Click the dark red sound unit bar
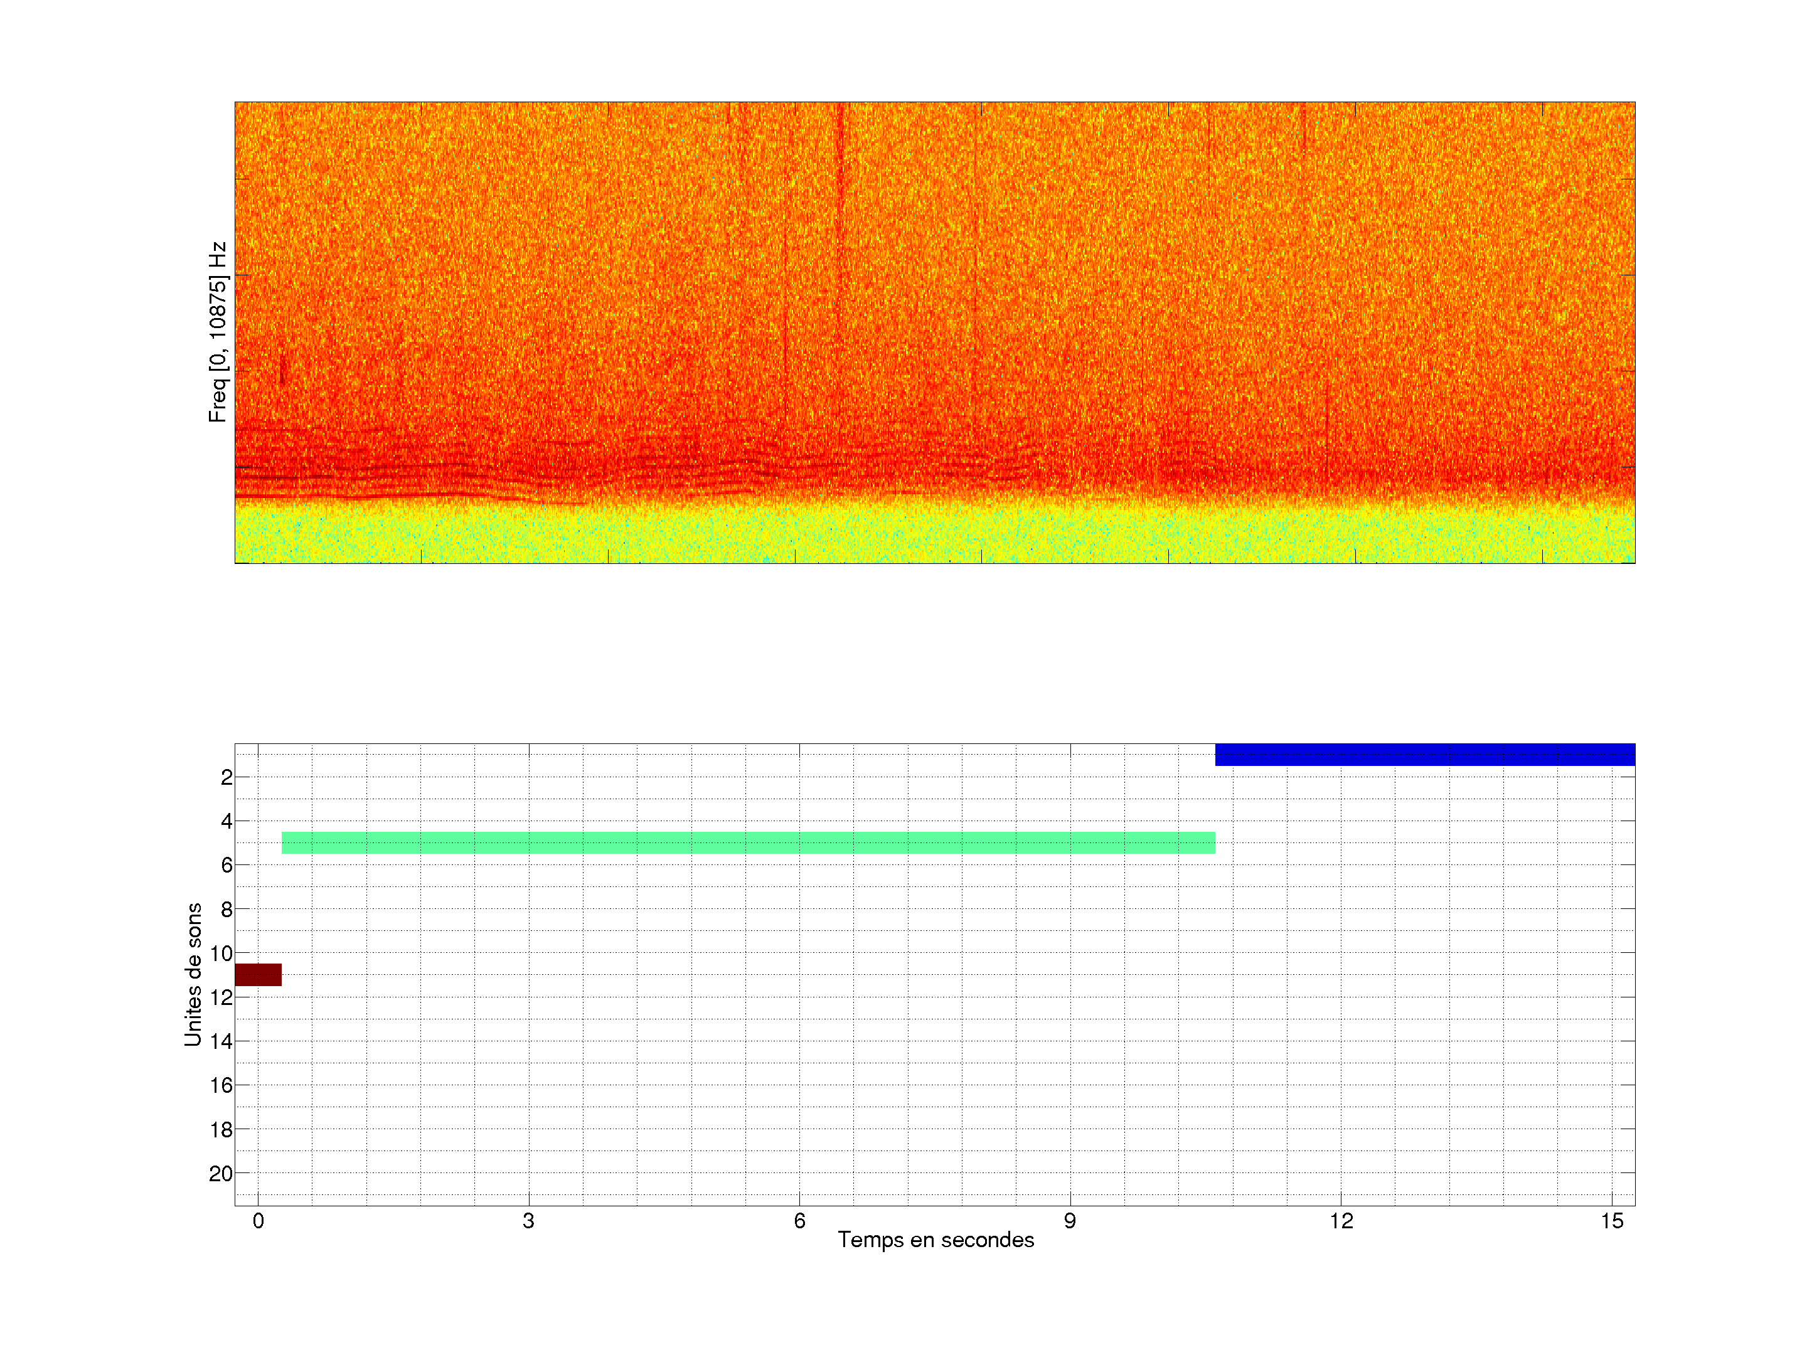 258,974
